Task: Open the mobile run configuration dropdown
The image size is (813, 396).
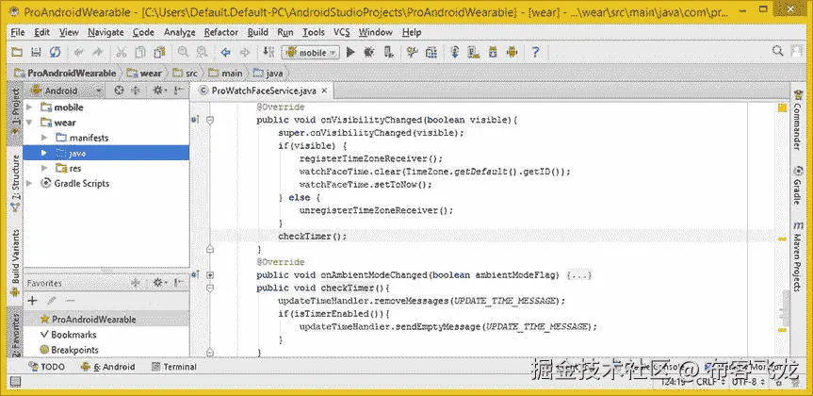Action: pyautogui.click(x=310, y=53)
